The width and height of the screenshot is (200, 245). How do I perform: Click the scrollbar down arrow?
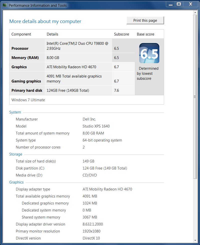195,240
